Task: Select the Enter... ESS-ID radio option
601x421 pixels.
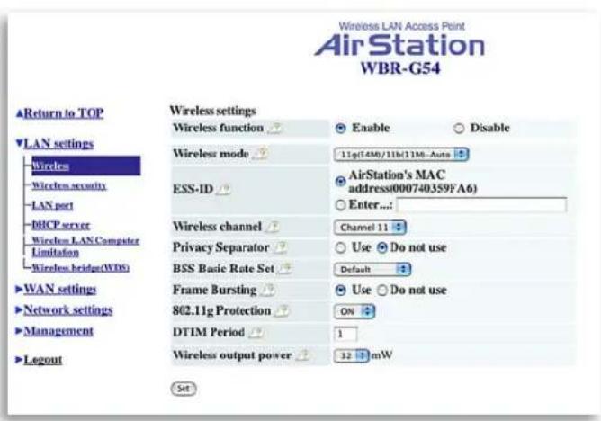Action: point(340,205)
